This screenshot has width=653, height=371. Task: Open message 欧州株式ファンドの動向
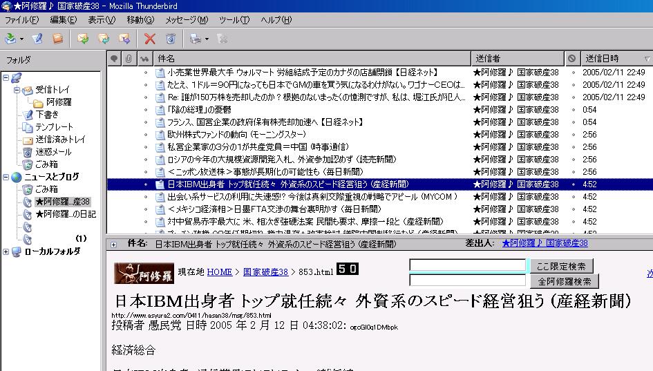point(236,135)
